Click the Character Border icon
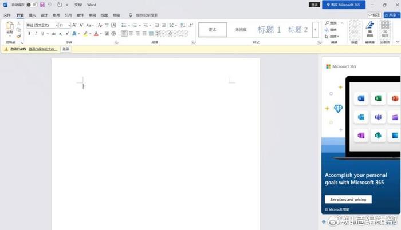 click(x=113, y=25)
